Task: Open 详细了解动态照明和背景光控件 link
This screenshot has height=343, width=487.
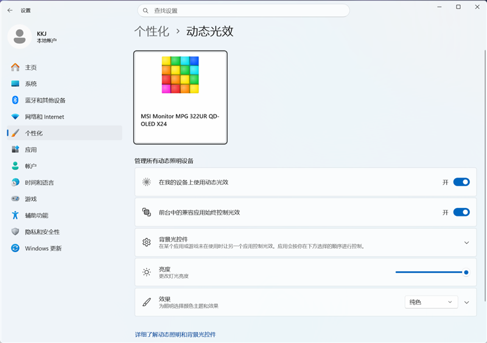Action: coord(175,334)
